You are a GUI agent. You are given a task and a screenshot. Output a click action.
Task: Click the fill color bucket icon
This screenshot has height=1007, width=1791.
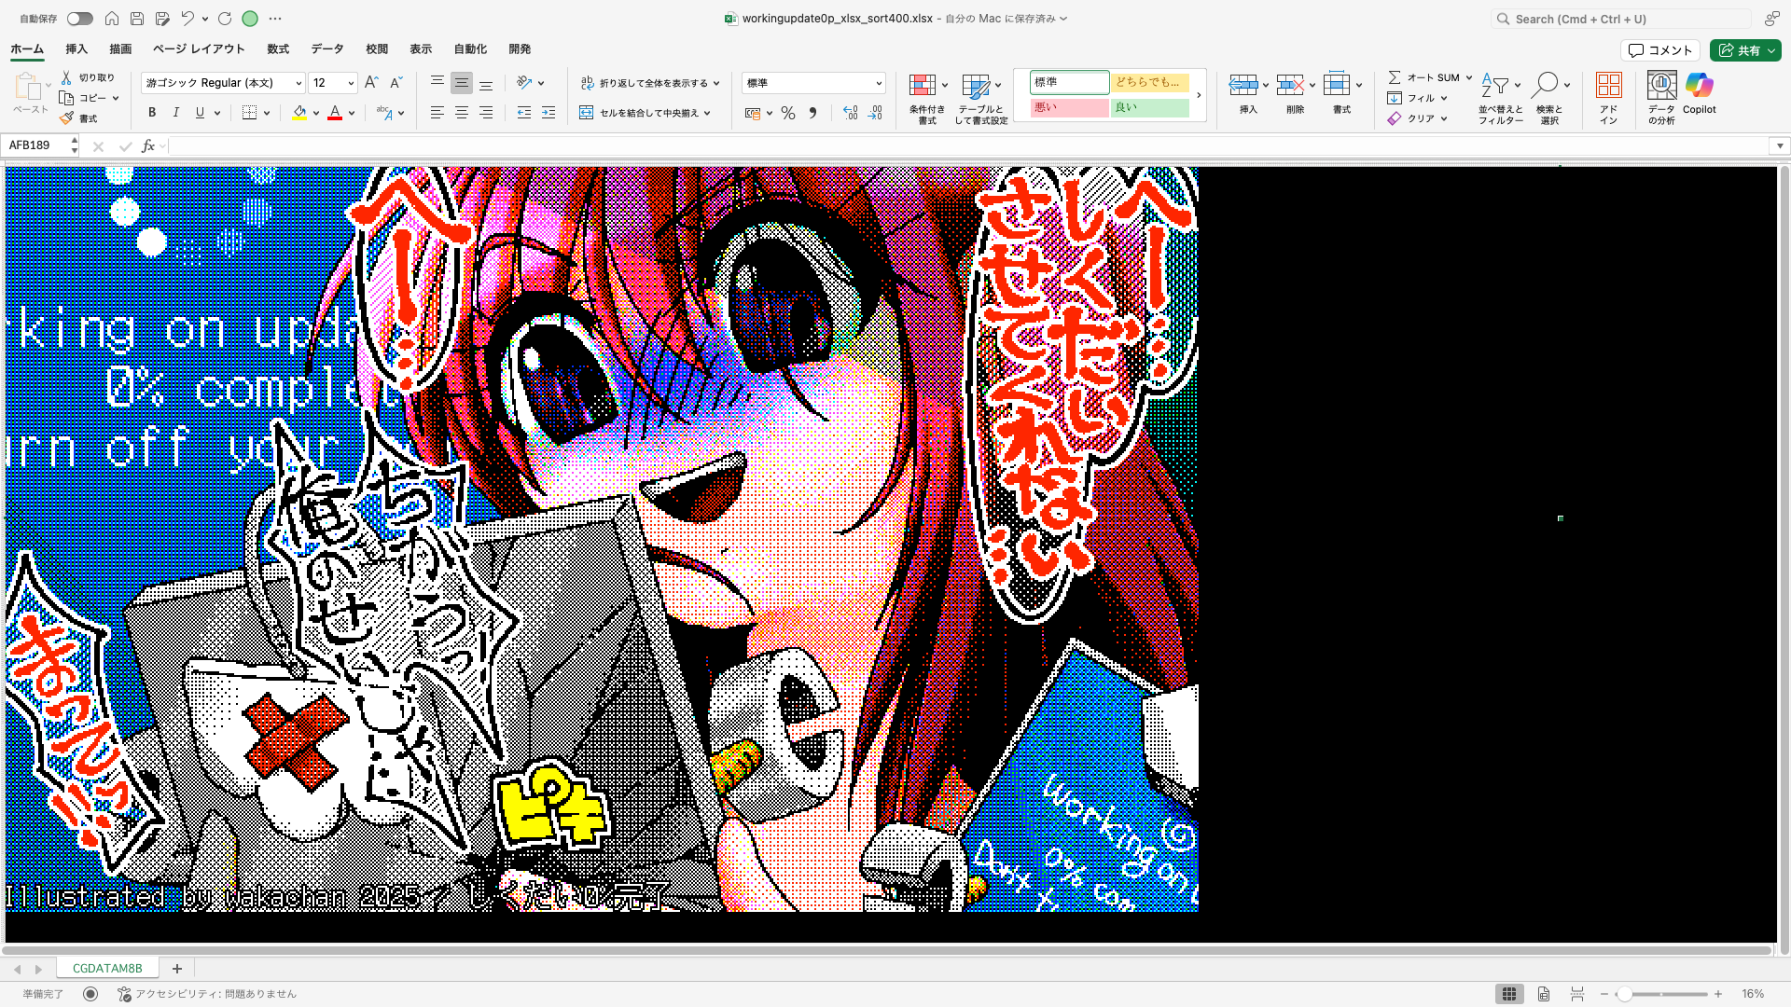(x=299, y=113)
